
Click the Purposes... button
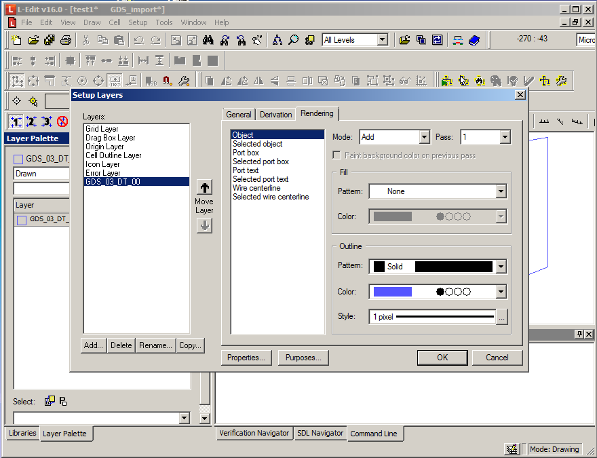pos(303,358)
